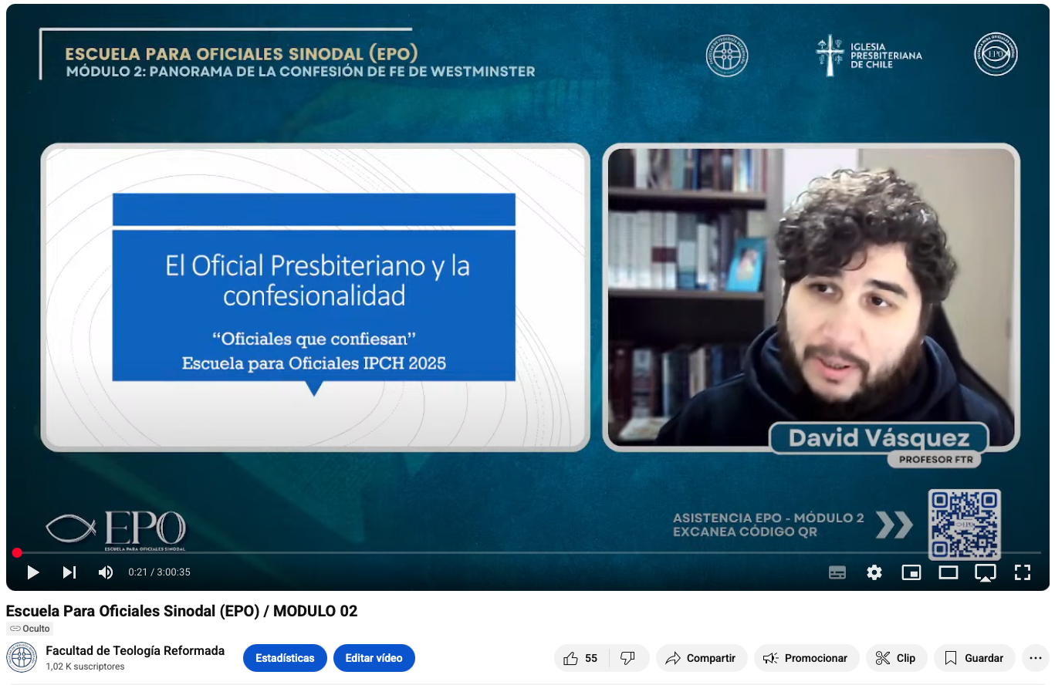Click the red progress bar scrubber
The height and width of the screenshot is (685, 1055).
(x=17, y=553)
